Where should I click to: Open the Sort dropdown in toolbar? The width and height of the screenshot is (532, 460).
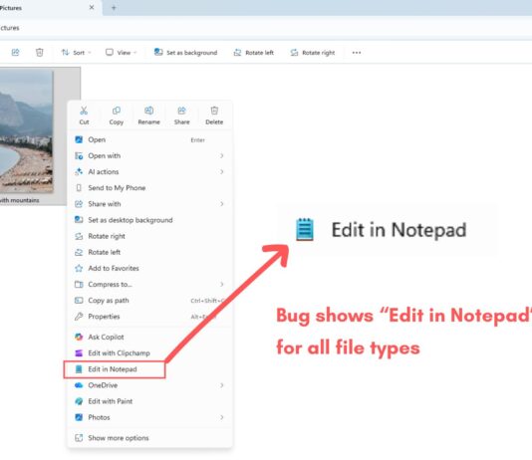tap(76, 53)
